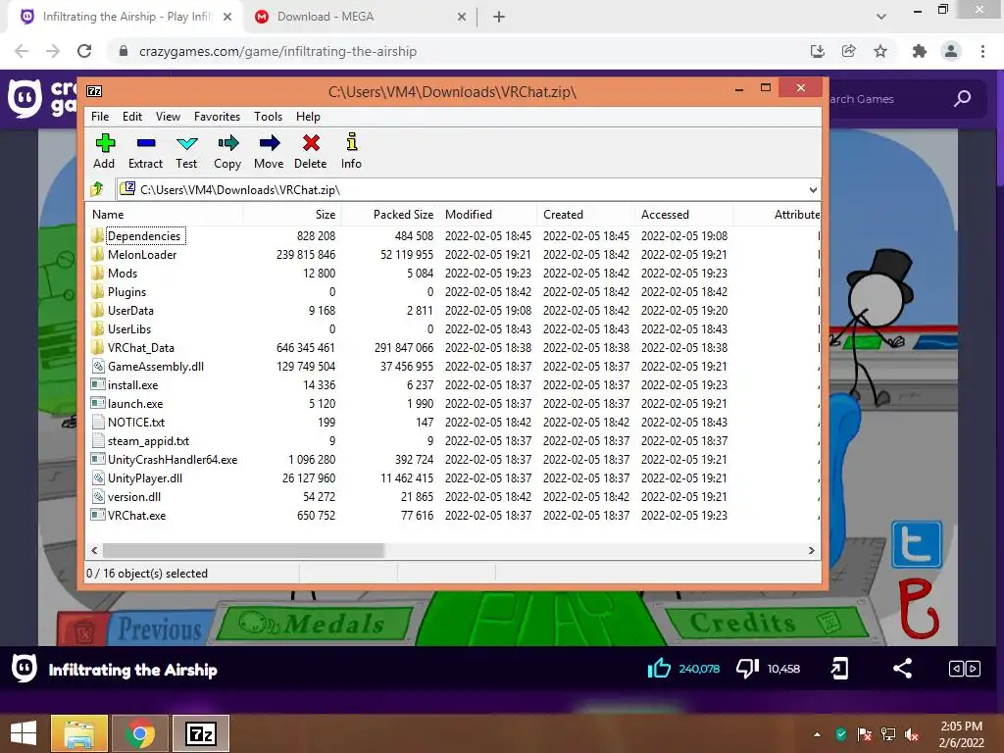Sort by the Name column header
Screen dimensions: 1004x753
164,215
